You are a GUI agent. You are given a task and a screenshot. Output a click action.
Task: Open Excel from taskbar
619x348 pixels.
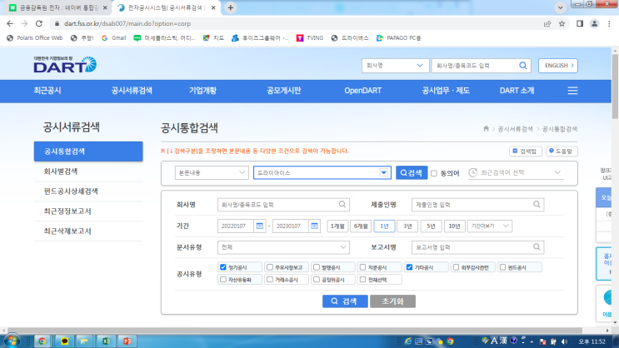[x=106, y=341]
